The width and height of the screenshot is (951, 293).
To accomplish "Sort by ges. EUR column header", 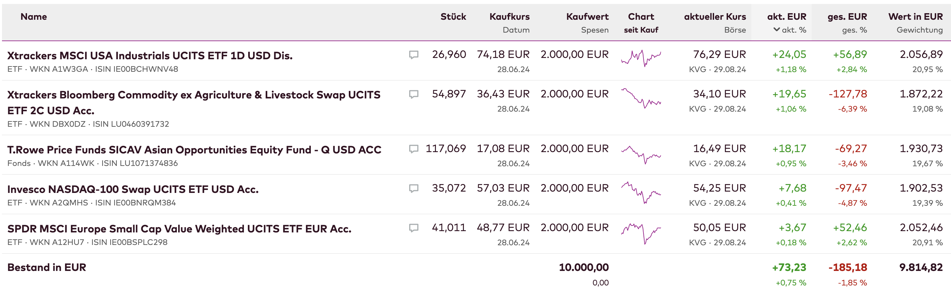I will pyautogui.click(x=847, y=16).
